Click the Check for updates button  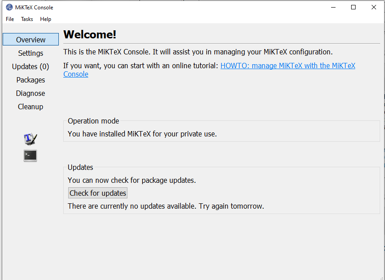pos(98,193)
